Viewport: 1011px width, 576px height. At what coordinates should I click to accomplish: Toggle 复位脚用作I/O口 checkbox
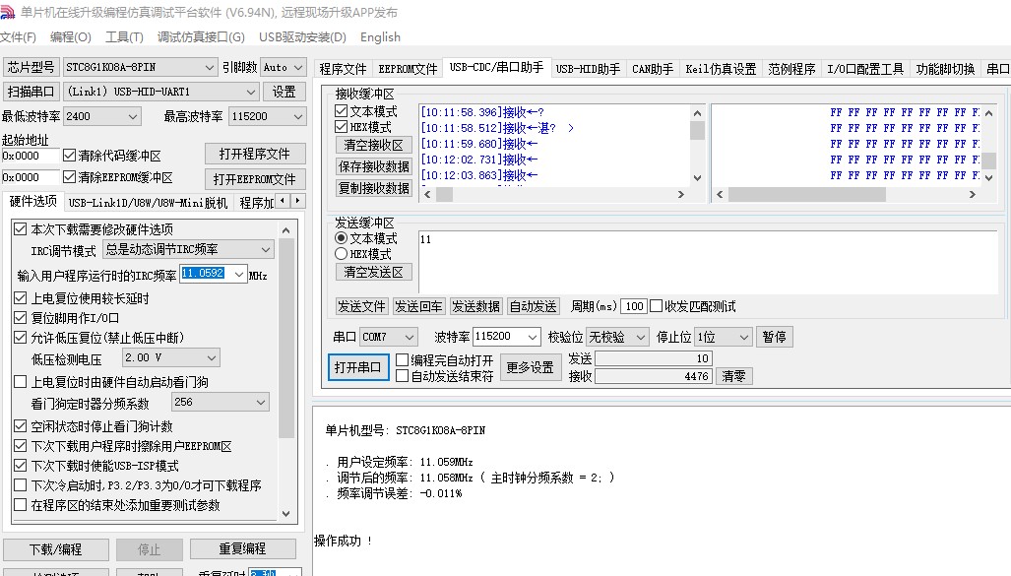(20, 317)
